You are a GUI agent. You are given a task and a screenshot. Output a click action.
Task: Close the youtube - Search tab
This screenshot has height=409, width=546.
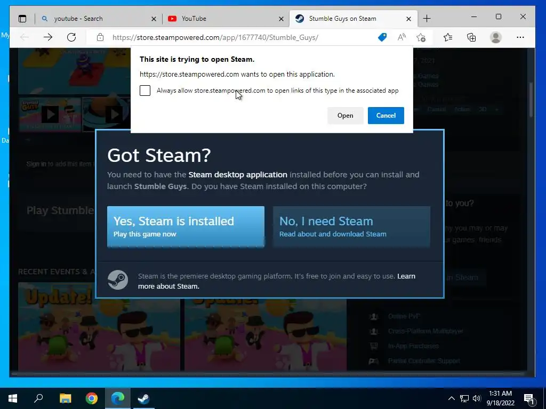click(154, 19)
